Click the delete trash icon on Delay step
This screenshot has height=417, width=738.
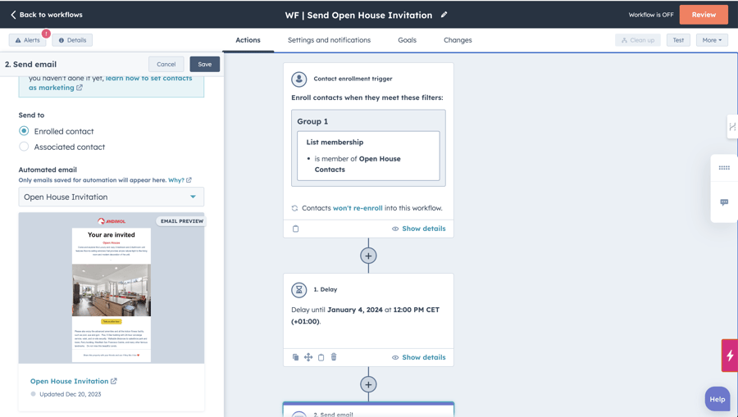(334, 357)
